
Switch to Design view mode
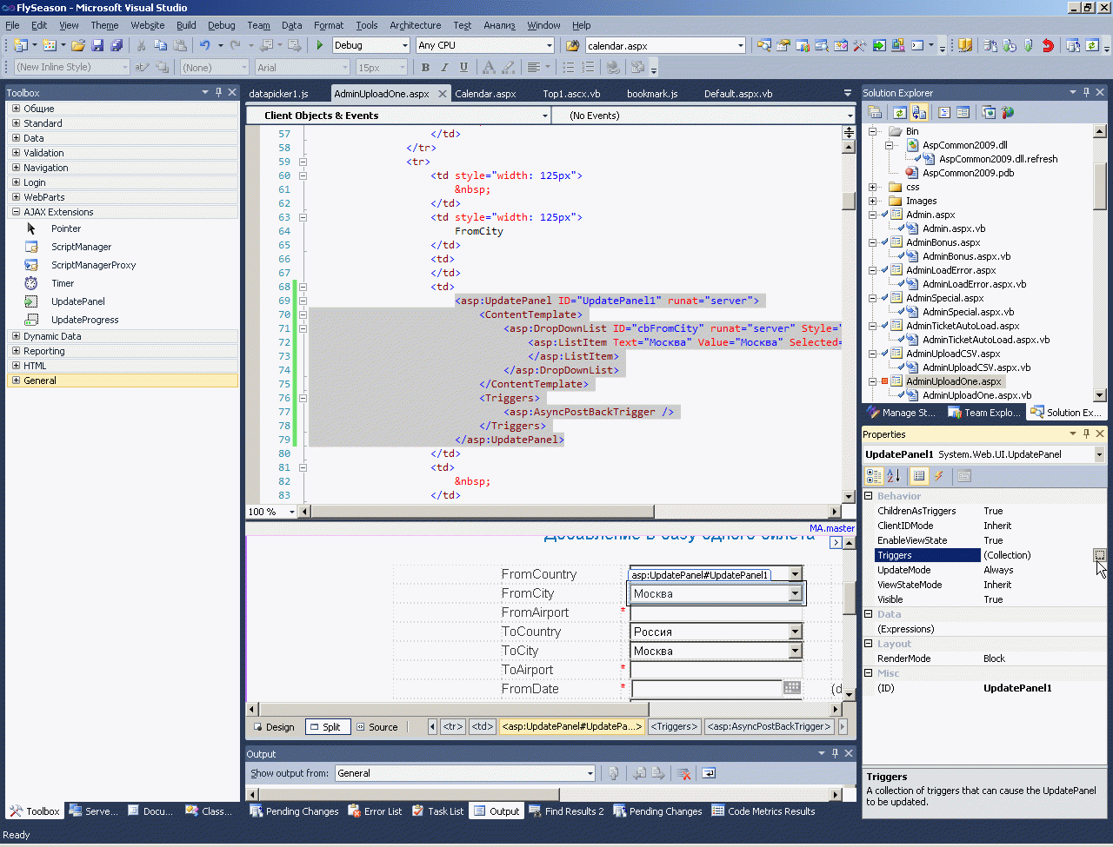coord(274,727)
